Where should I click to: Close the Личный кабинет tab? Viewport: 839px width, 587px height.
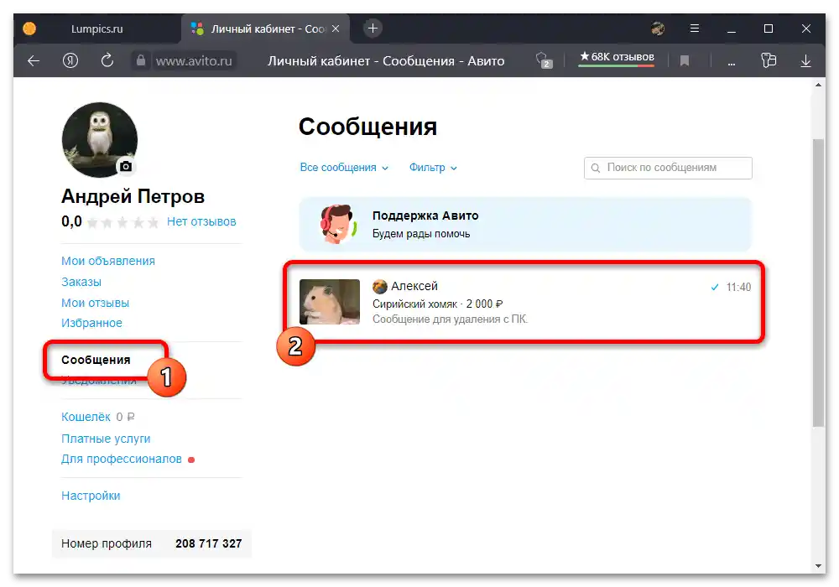pyautogui.click(x=336, y=29)
